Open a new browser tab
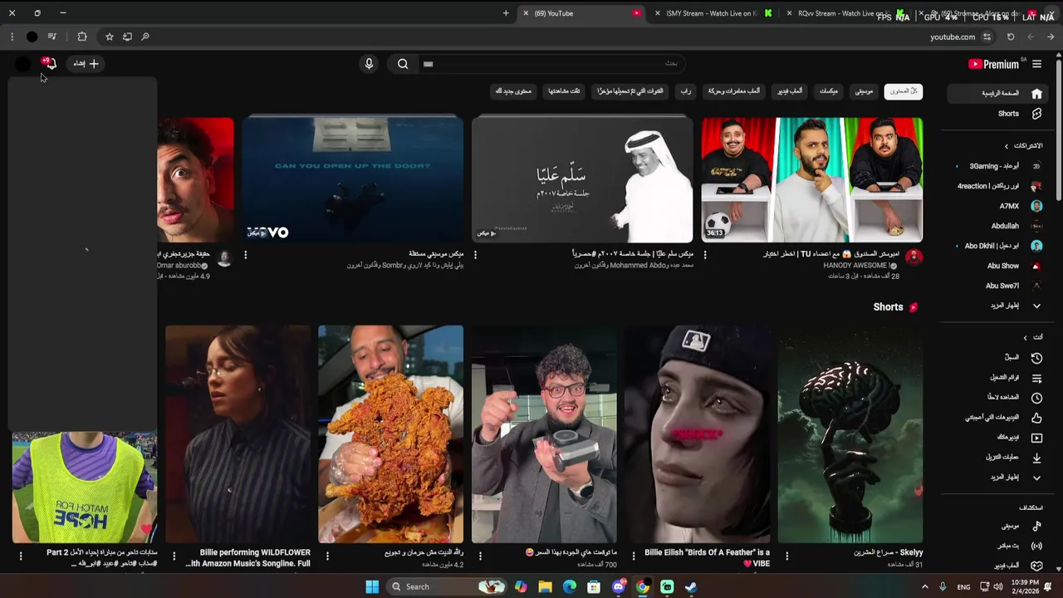Image resolution: width=1063 pixels, height=598 pixels. tap(506, 13)
